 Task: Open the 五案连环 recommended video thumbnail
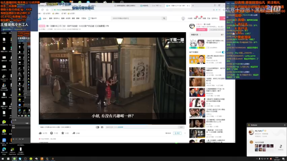click(x=197, y=133)
